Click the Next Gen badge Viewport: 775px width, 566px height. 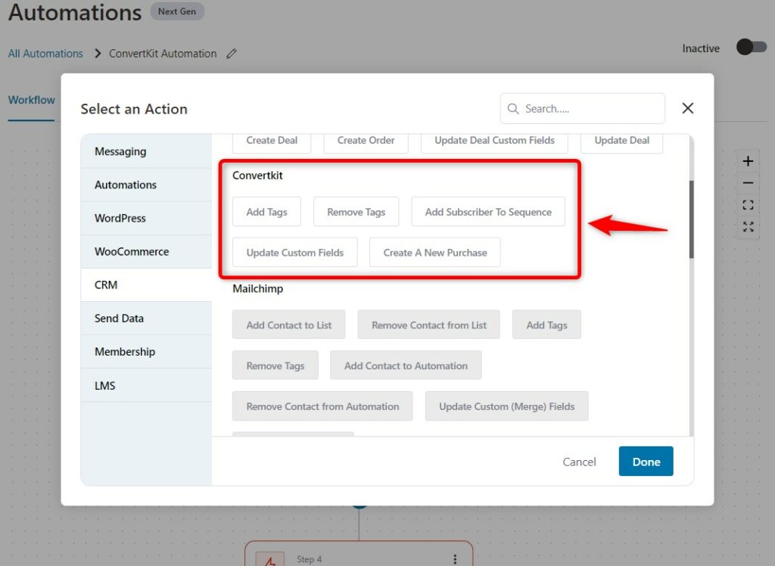177,11
